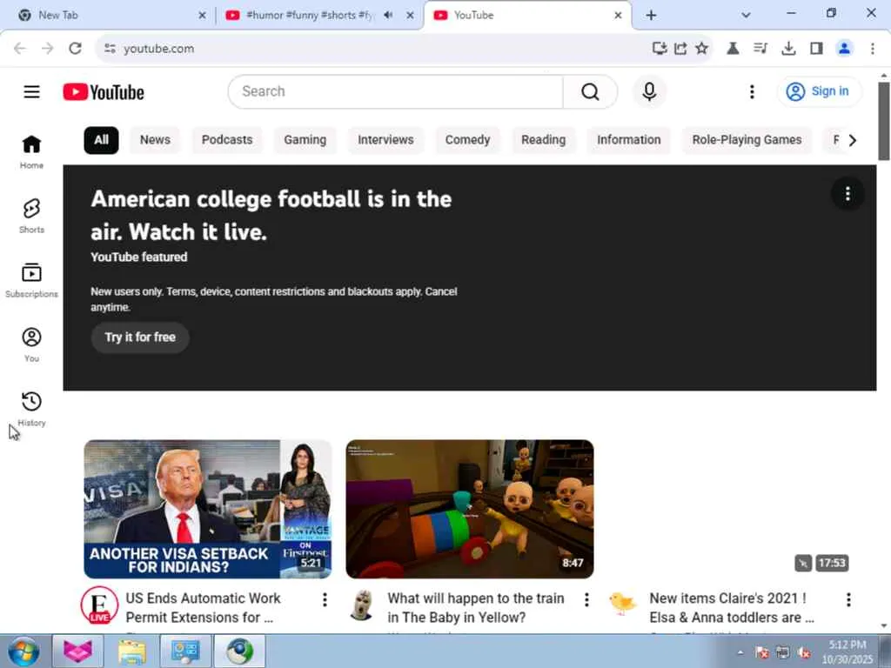This screenshot has height=668, width=891.
Task: Open options for US Ends Automatic Work video
Action: point(325,599)
